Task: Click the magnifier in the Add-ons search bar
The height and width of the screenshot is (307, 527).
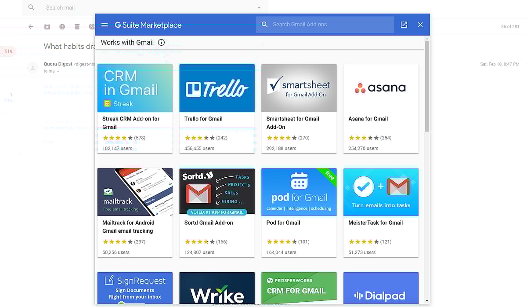Action: (265, 24)
